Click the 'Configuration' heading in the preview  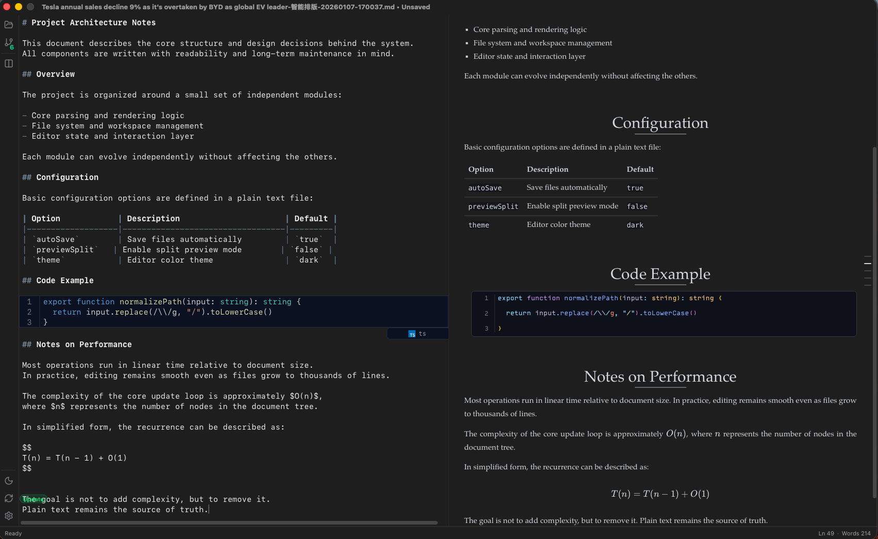(659, 123)
